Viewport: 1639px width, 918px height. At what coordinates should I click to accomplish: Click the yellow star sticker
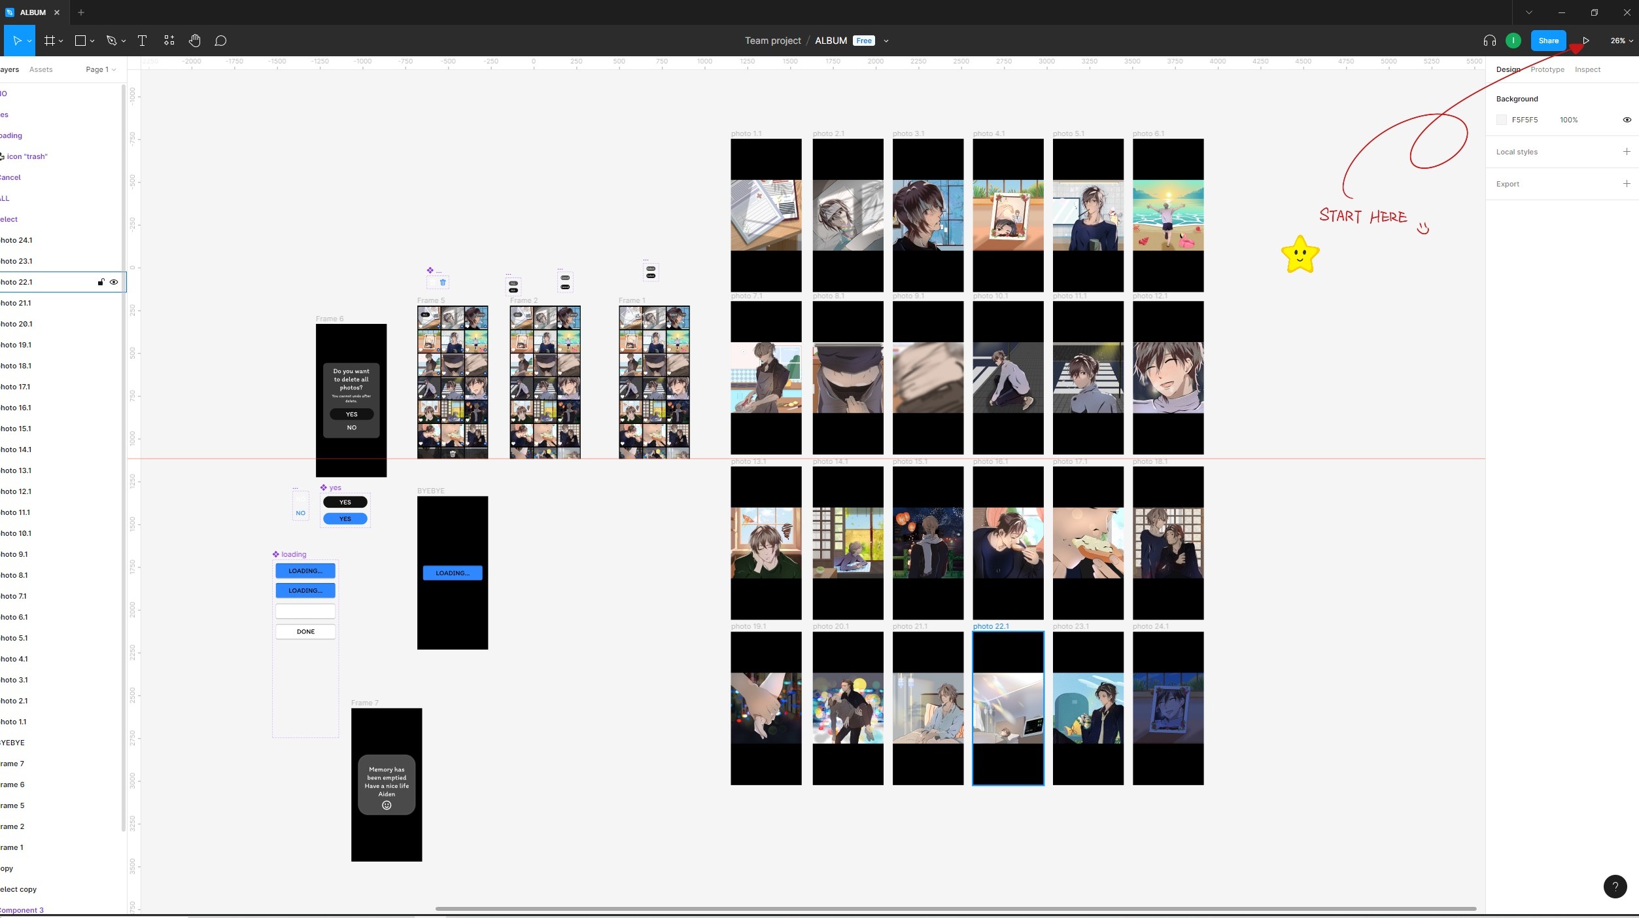1300,254
